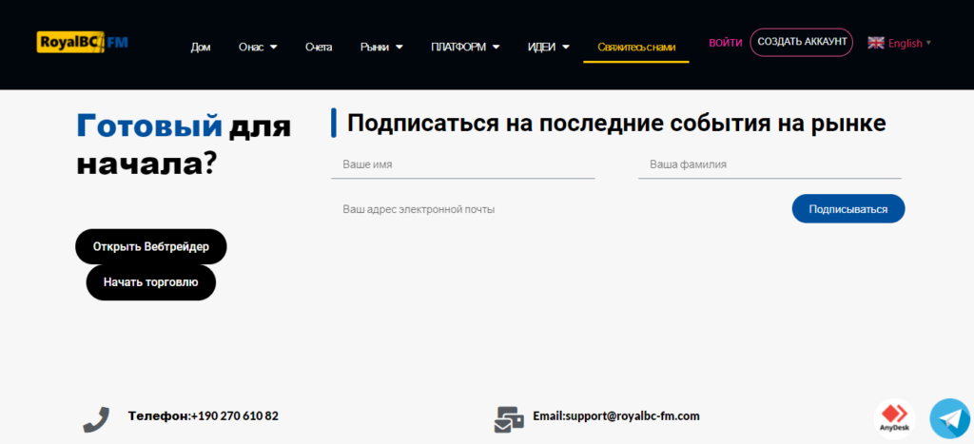Viewport: 974px width, 444px height.
Task: Click the Телефон +190 270 610 82 text
Action: (204, 416)
